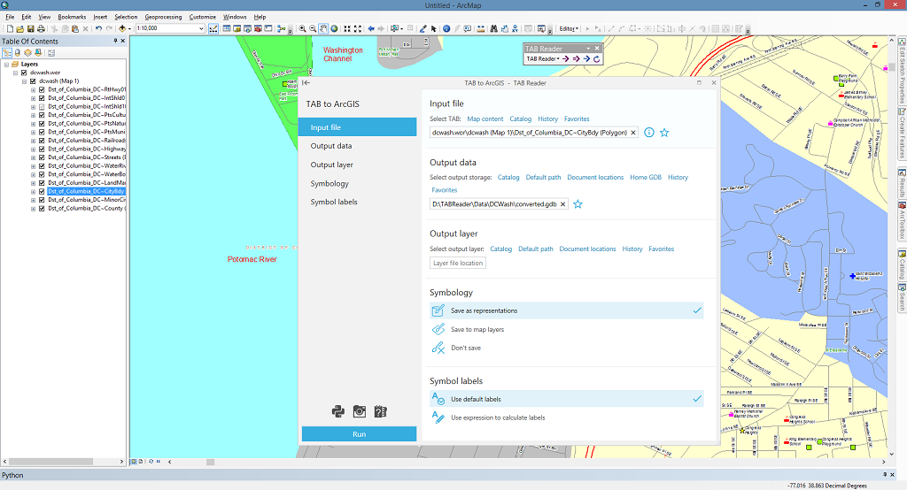Clear the converted.gdb output path

pyautogui.click(x=562, y=204)
